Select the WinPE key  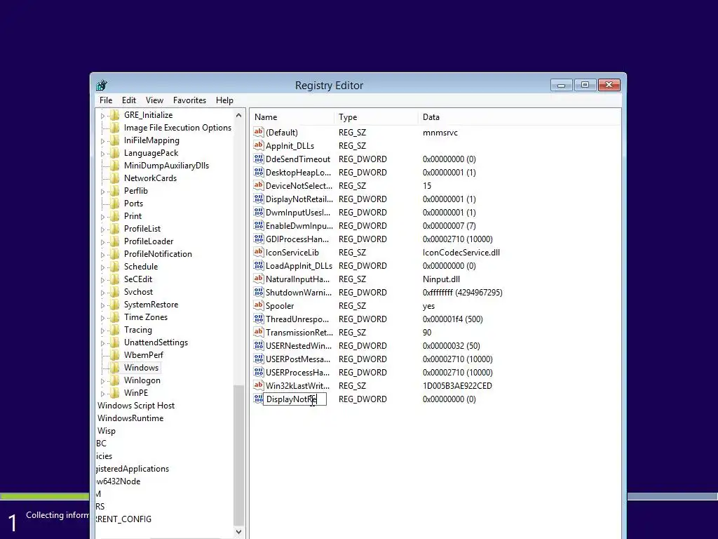(x=135, y=393)
